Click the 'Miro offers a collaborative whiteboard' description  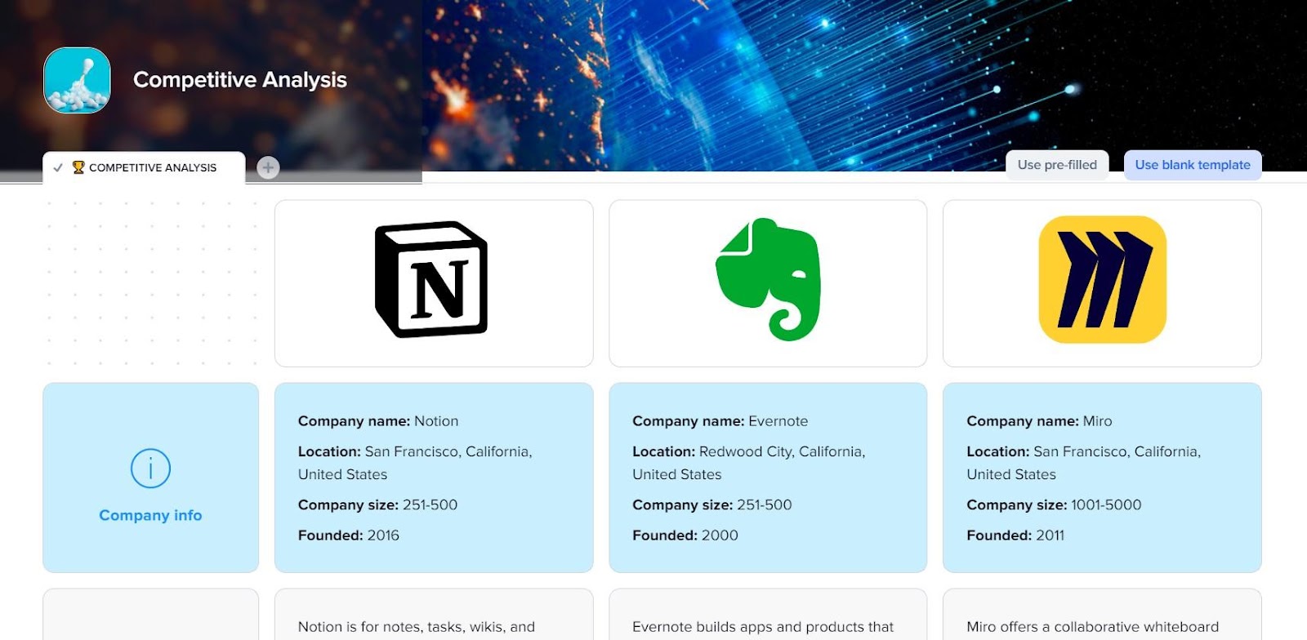click(x=1092, y=627)
